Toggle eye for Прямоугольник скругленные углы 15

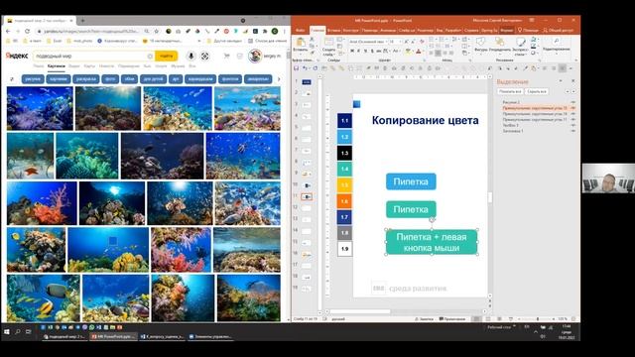[x=572, y=108]
